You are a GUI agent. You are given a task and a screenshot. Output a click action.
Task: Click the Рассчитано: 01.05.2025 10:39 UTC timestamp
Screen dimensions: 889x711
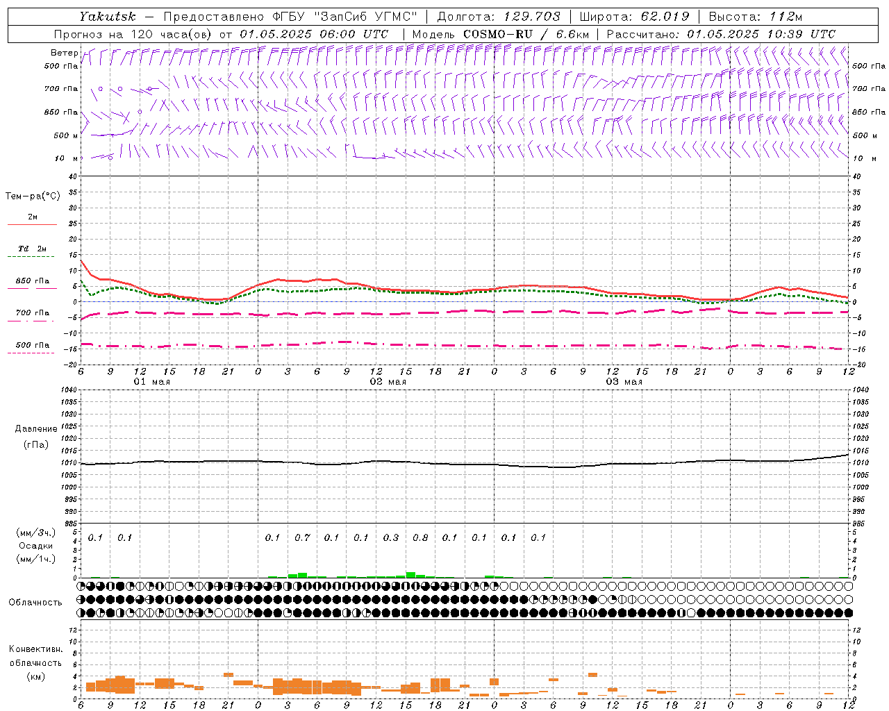[721, 34]
